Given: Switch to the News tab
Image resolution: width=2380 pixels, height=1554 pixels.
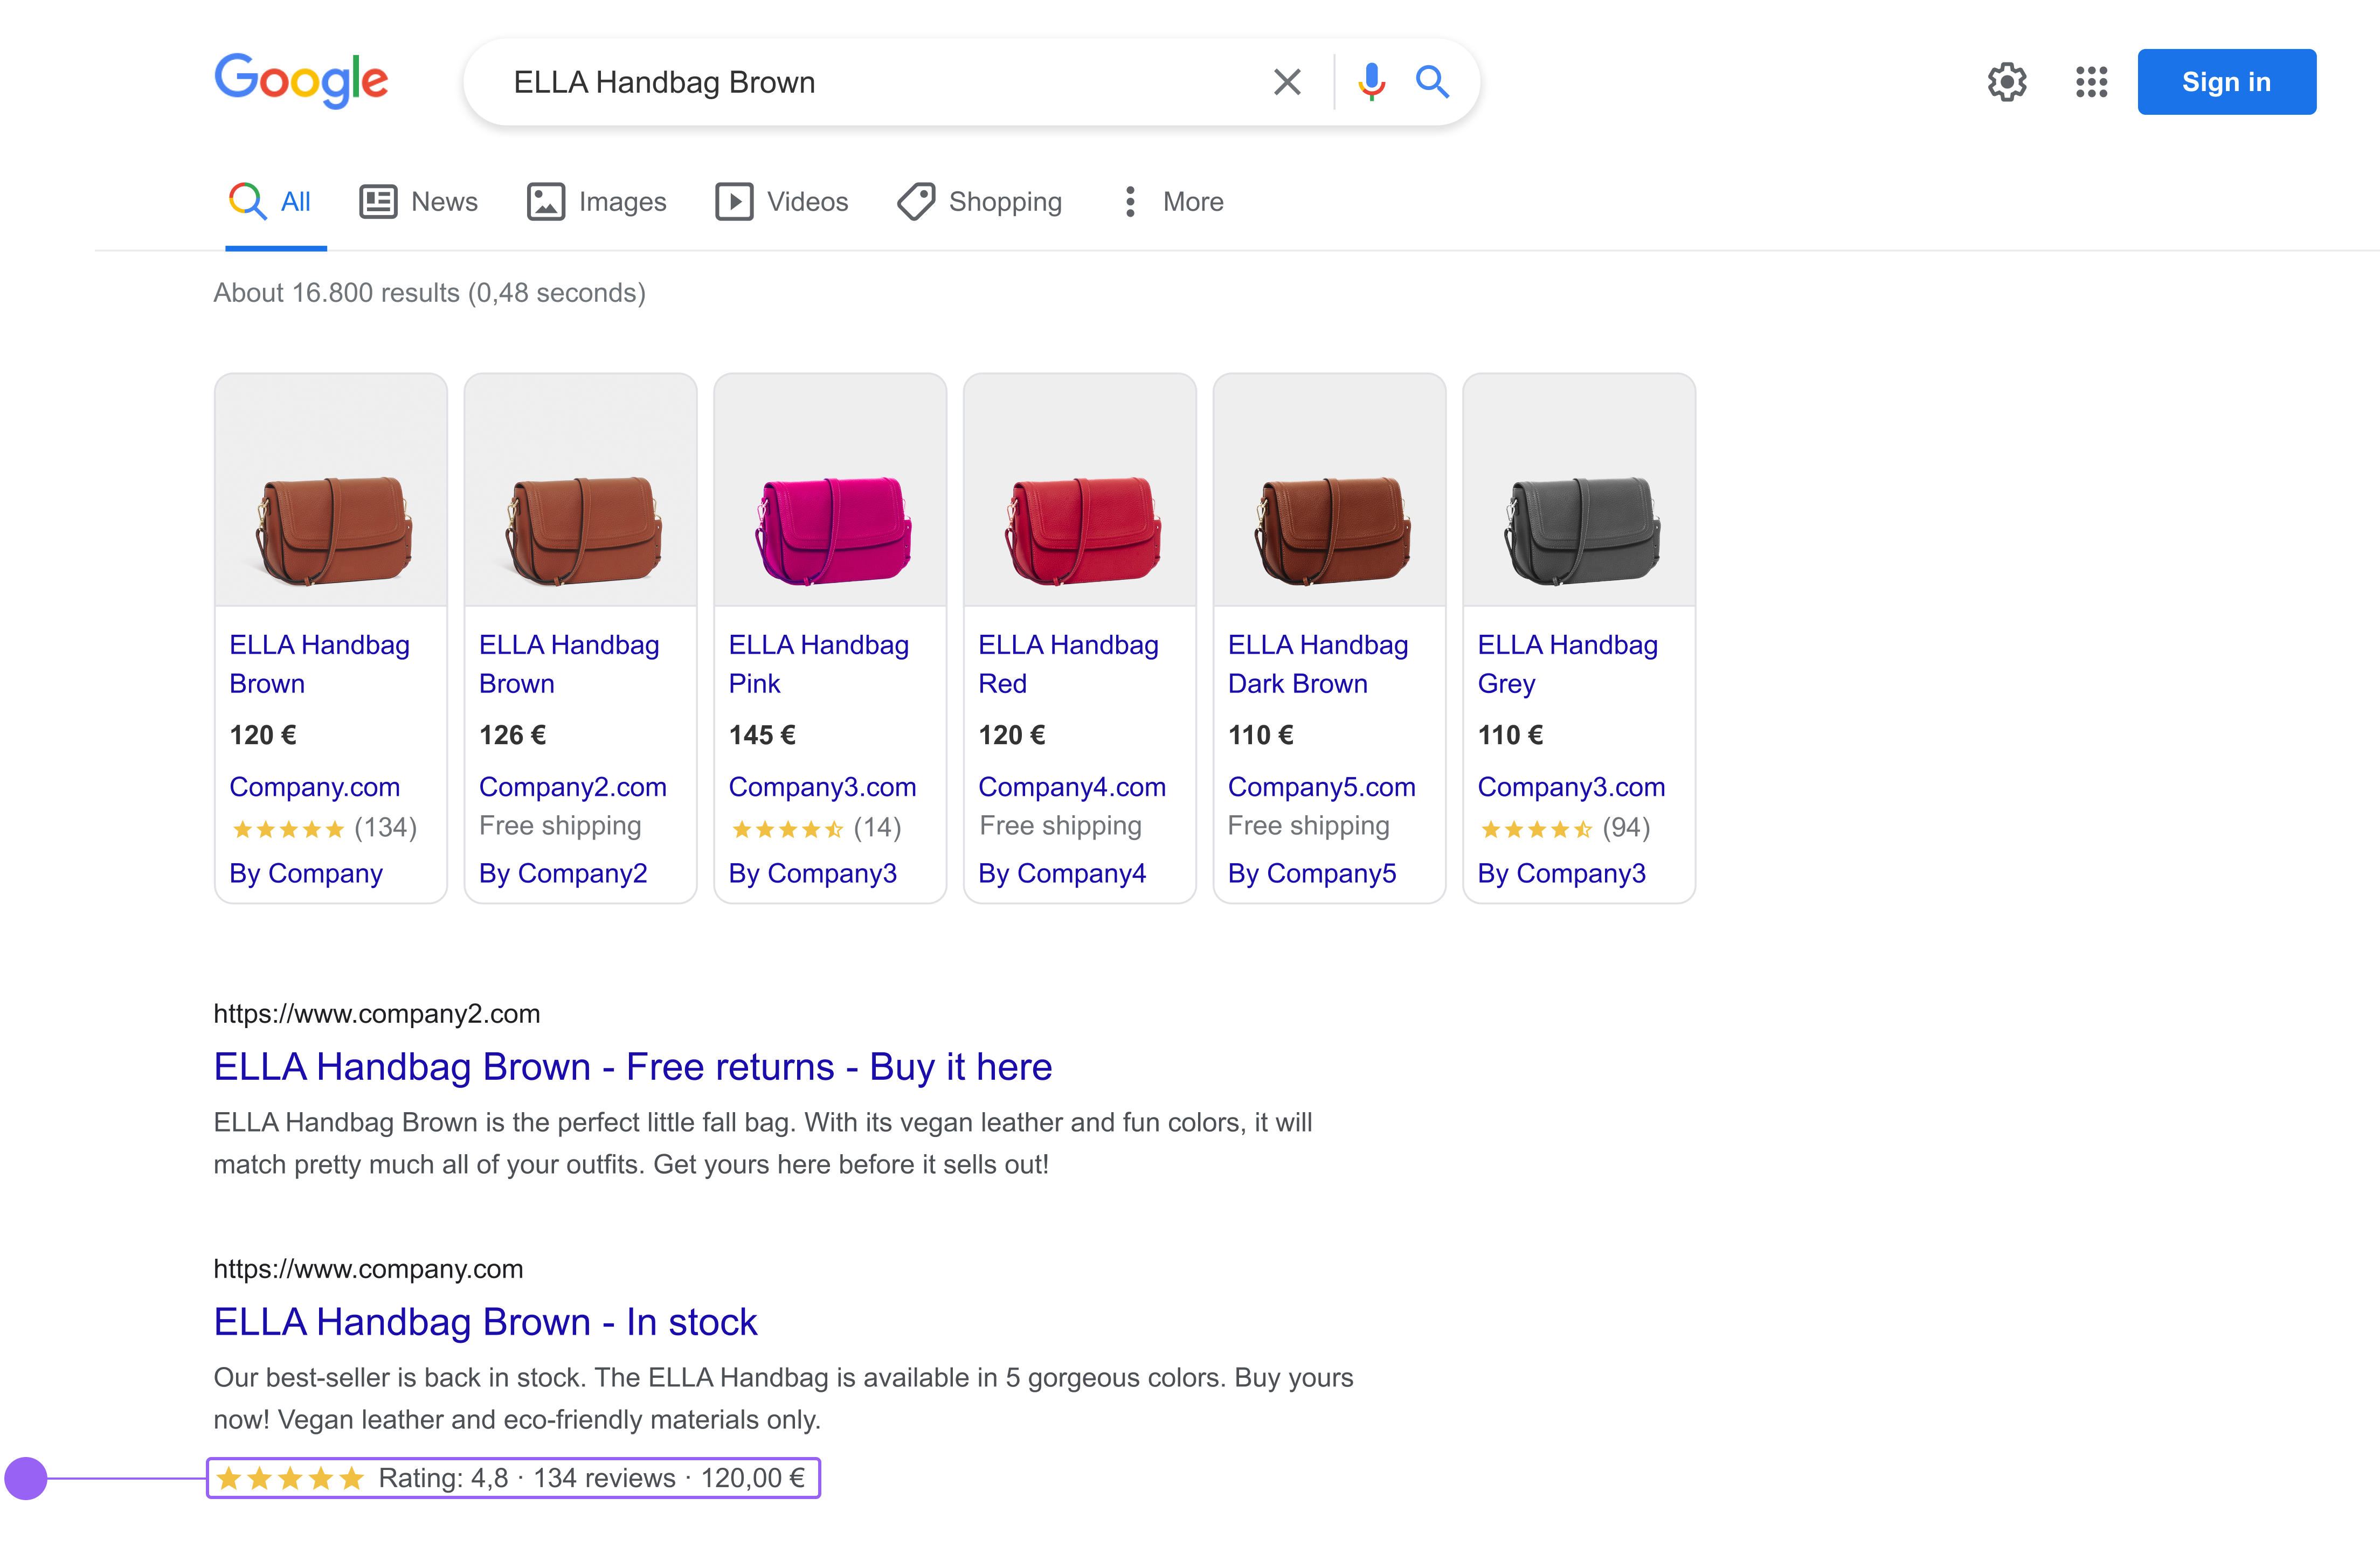Looking at the screenshot, I should point(419,202).
